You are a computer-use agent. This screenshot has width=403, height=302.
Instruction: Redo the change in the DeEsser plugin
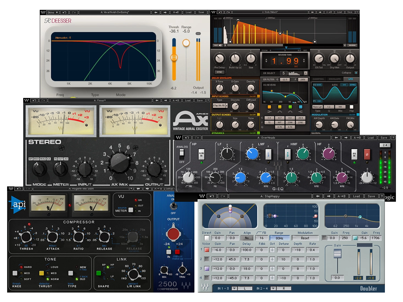coord(74,12)
